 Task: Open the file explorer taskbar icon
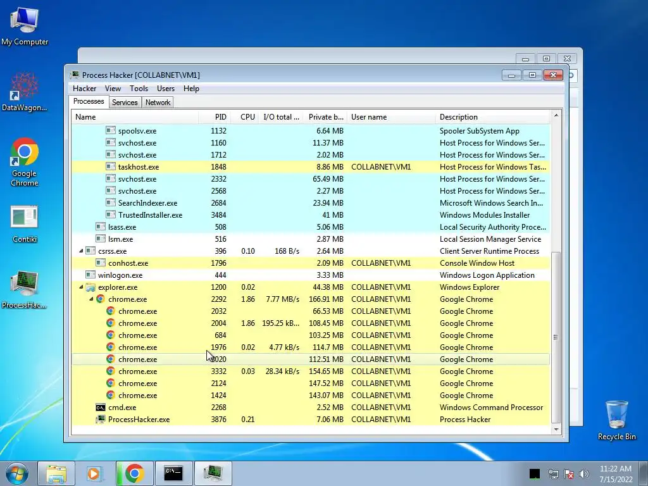56,473
